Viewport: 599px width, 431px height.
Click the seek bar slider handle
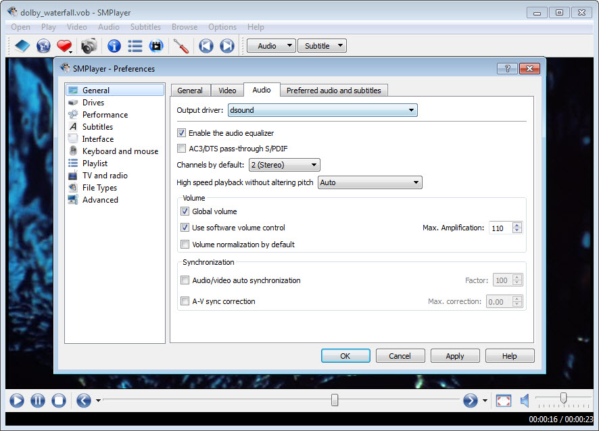(335, 400)
